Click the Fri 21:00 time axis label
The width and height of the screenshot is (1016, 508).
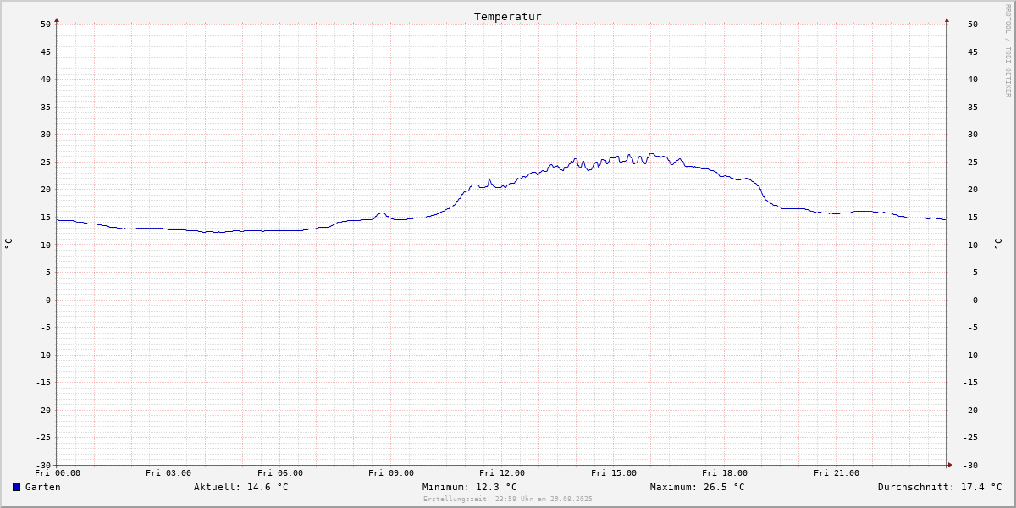(837, 473)
